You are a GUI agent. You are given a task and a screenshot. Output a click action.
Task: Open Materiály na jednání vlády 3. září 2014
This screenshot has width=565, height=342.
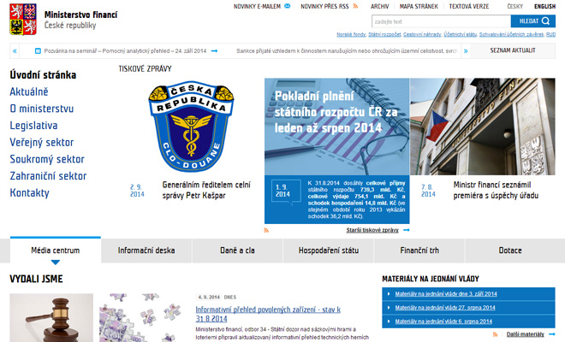(446, 294)
